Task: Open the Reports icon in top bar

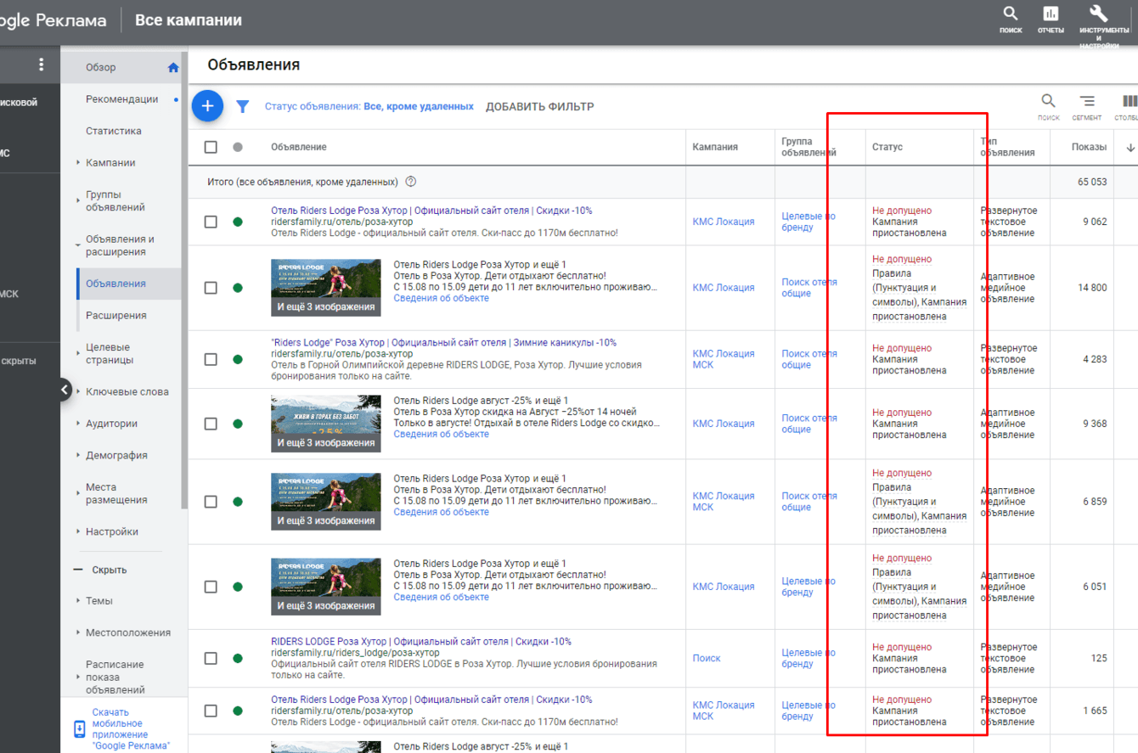Action: (x=1051, y=14)
